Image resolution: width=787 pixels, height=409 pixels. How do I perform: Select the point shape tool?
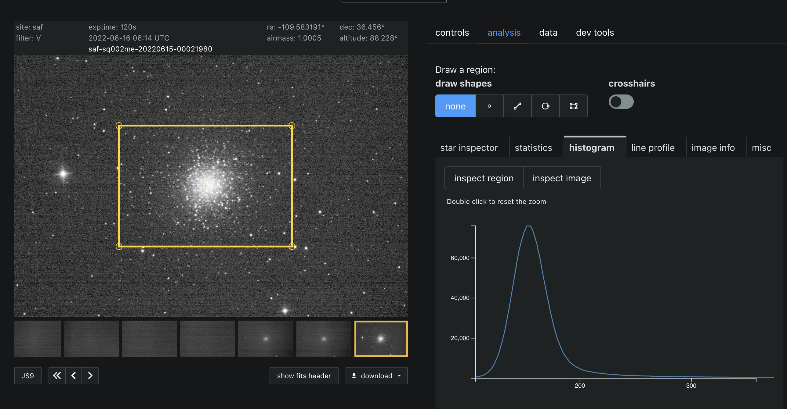(x=489, y=106)
